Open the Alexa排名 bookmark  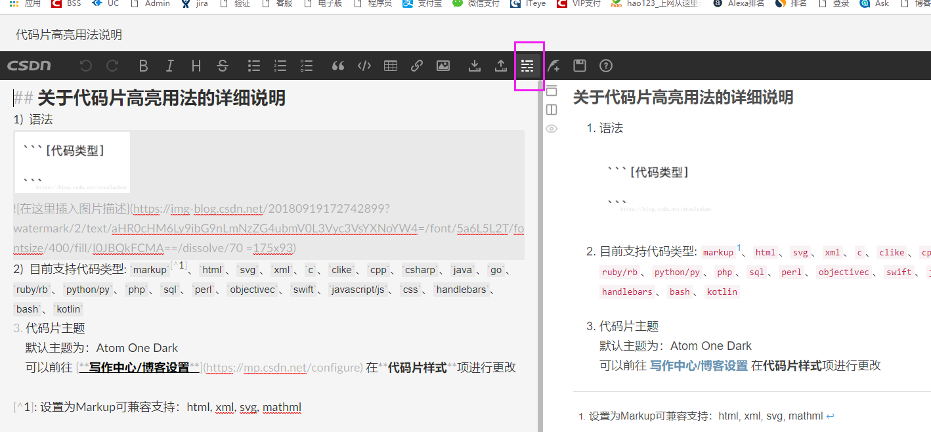tap(738, 4)
